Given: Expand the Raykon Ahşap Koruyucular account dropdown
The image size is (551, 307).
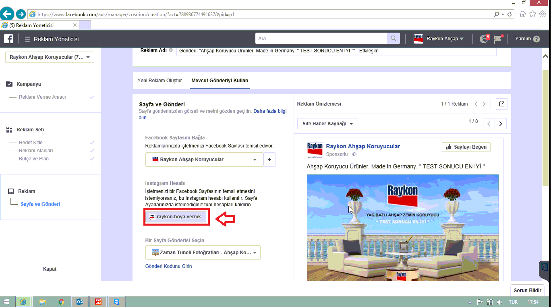Looking at the screenshot, I should [50, 57].
